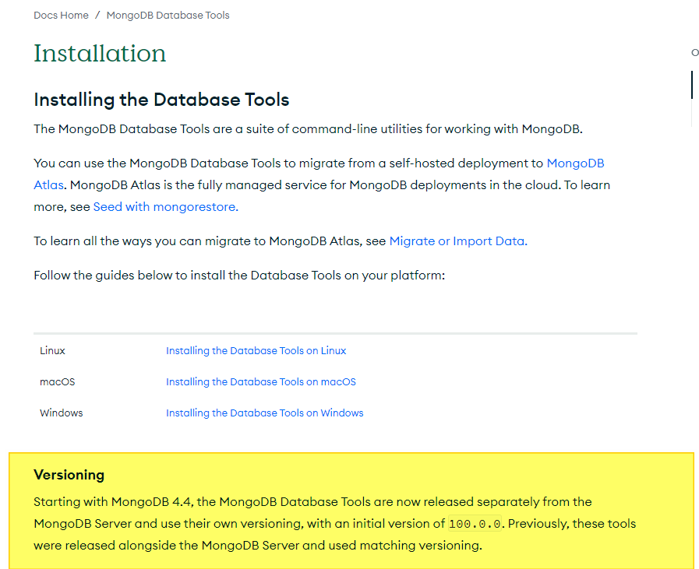This screenshot has height=569, width=699.
Task: Click the dark active-section bar at right edge
Action: (691, 84)
